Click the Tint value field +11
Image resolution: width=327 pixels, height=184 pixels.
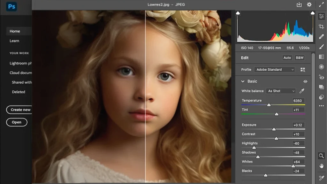pyautogui.click(x=298, y=110)
